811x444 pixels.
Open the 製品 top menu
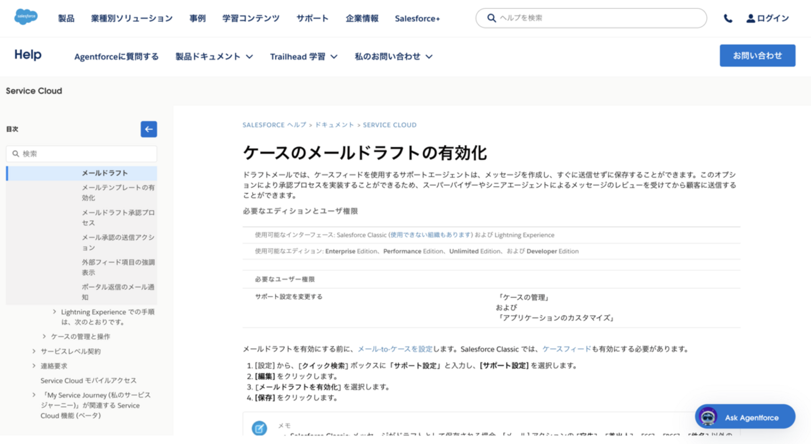[66, 19]
